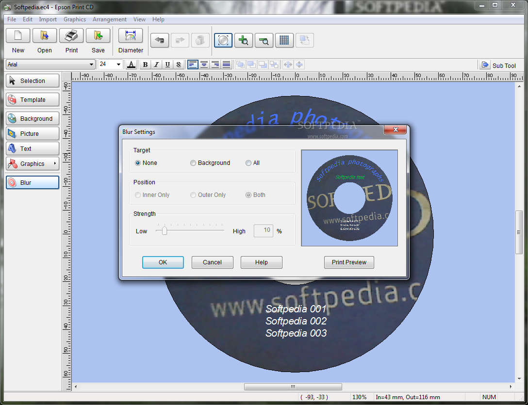The width and height of the screenshot is (528, 405).
Task: Select None as blur target
Action: point(146,163)
